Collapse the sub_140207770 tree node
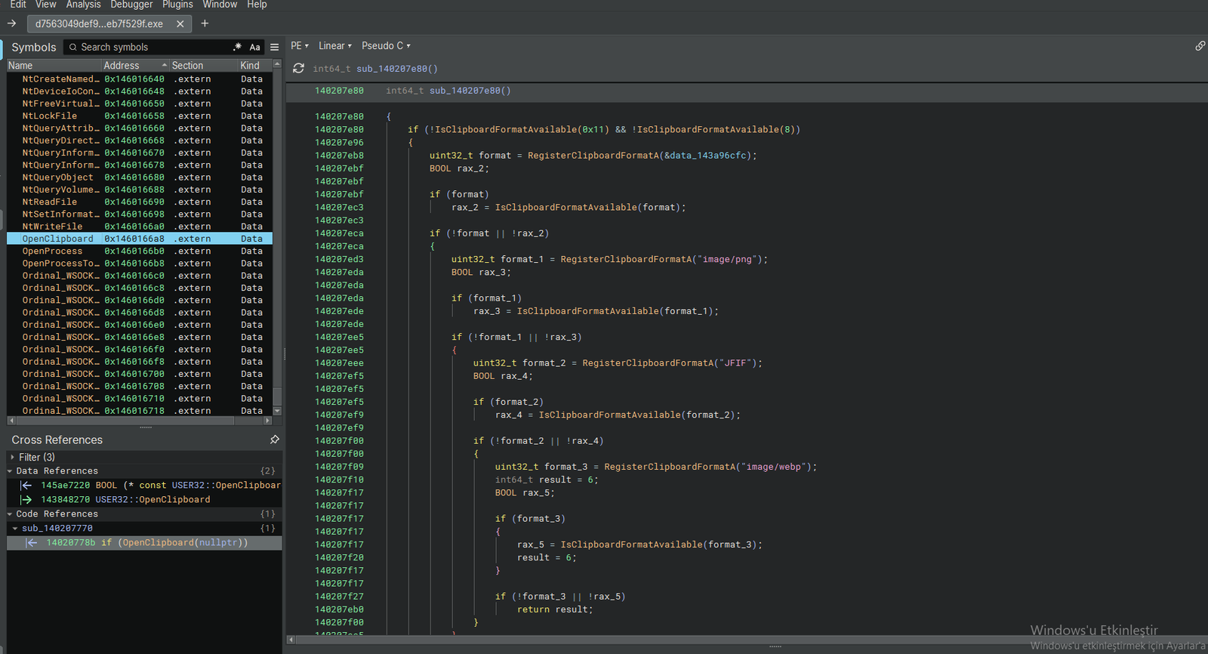The height and width of the screenshot is (654, 1208). pyautogui.click(x=15, y=529)
